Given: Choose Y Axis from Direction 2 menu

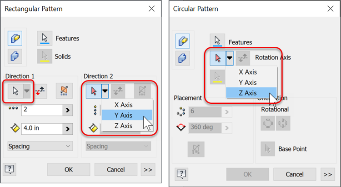Looking at the screenshot, I should pos(123,115).
